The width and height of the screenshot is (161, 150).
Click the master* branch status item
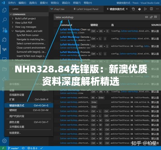14,148
